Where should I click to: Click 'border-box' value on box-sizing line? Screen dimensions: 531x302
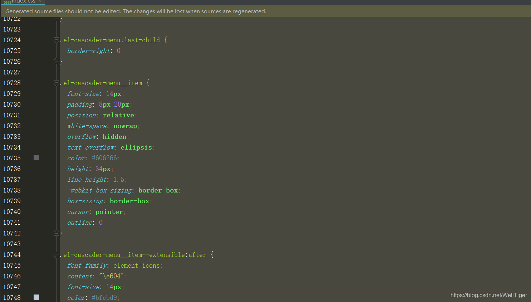(x=129, y=201)
